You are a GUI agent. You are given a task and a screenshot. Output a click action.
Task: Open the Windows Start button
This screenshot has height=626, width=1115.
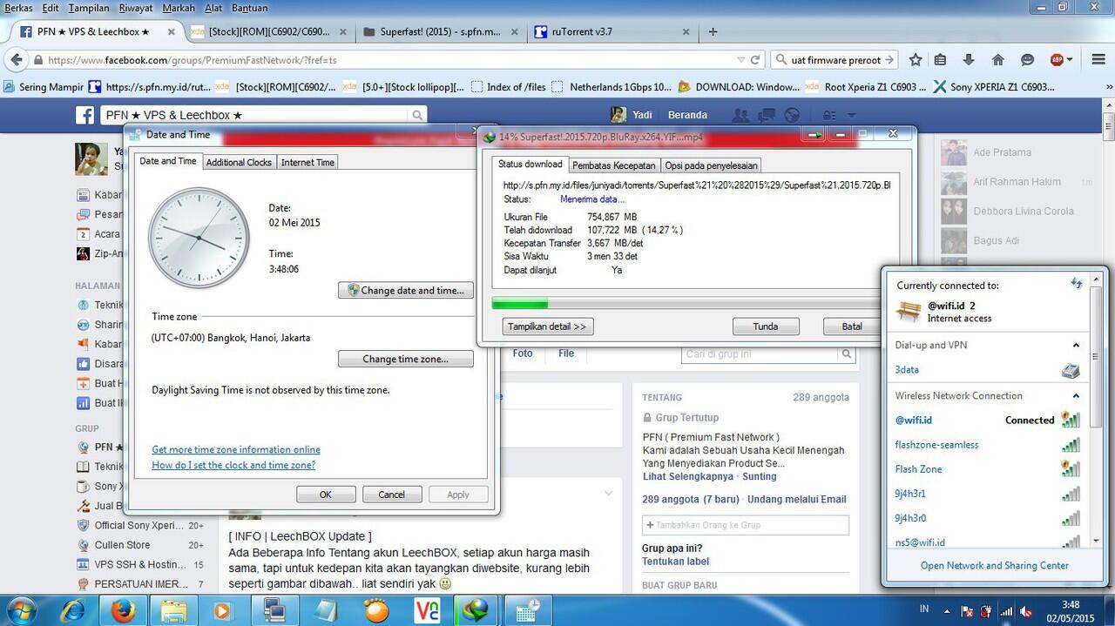click(x=21, y=611)
